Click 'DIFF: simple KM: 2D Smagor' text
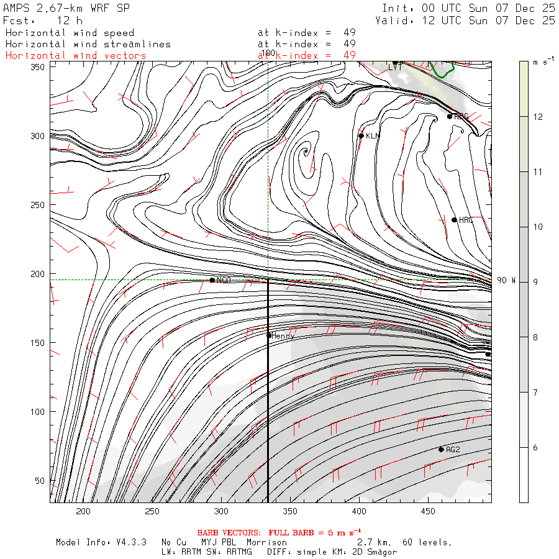 pos(332,552)
